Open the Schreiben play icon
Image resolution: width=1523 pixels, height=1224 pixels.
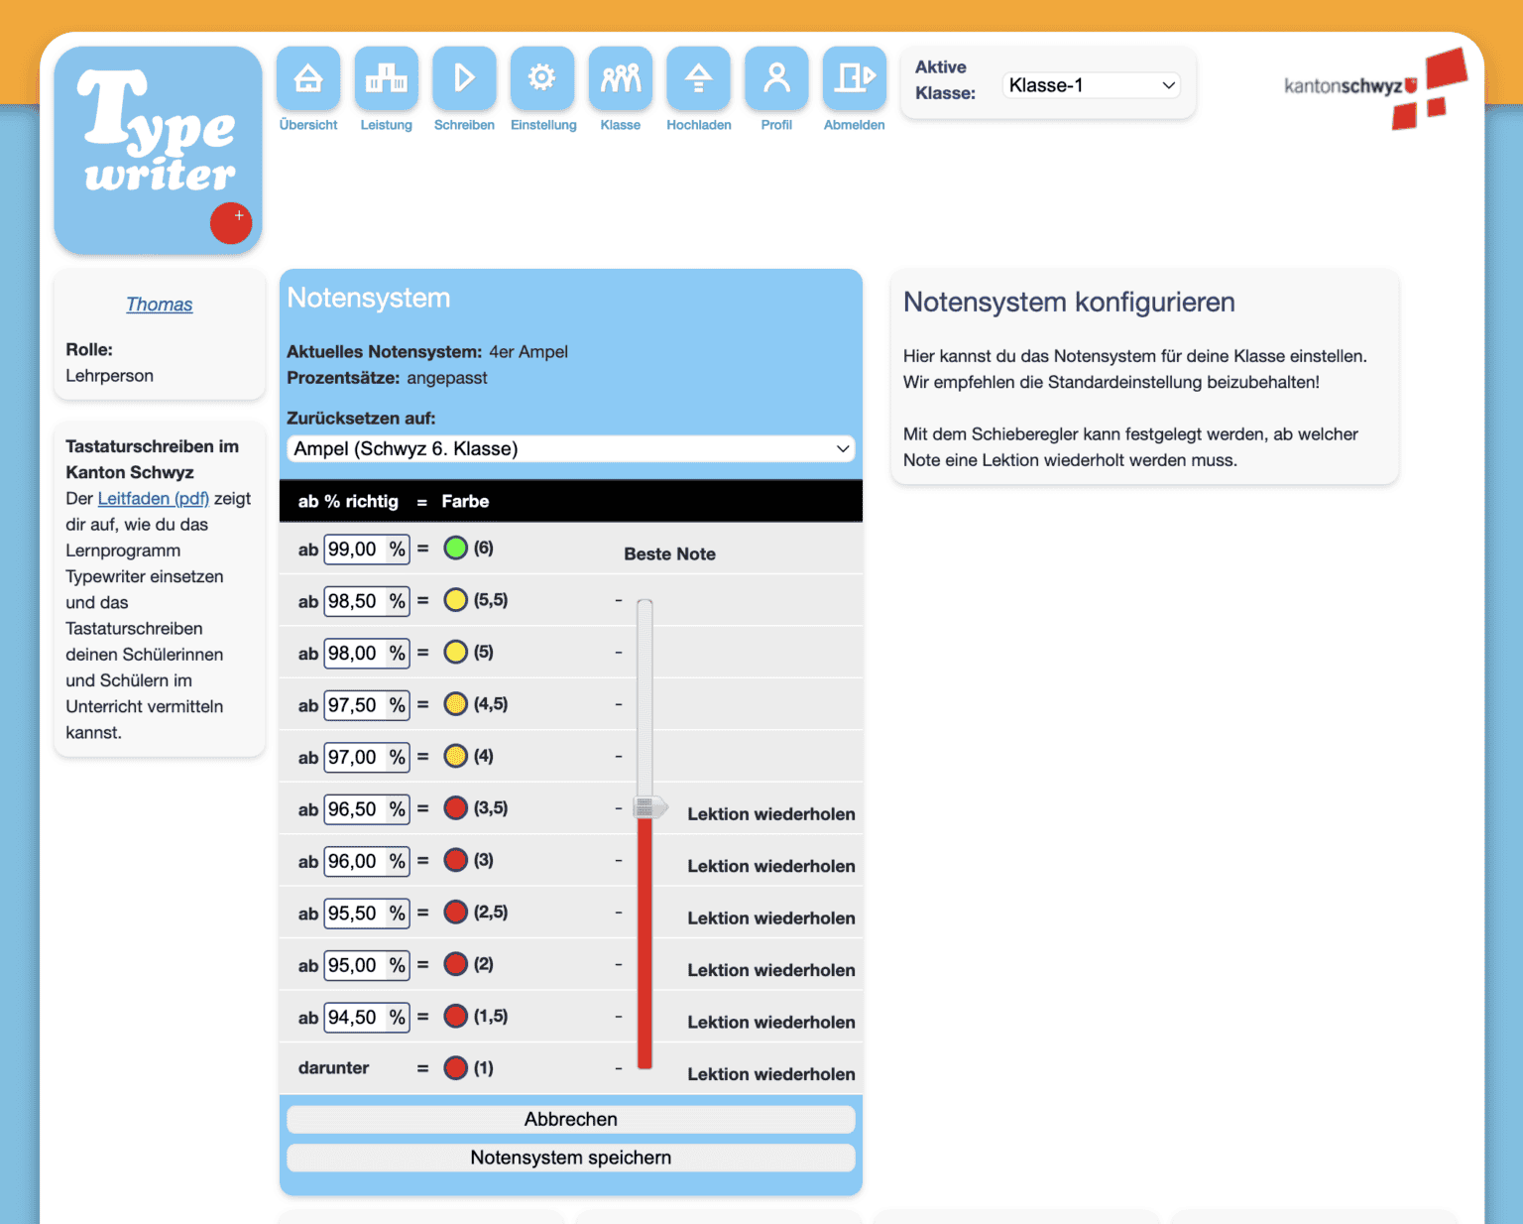pos(464,78)
